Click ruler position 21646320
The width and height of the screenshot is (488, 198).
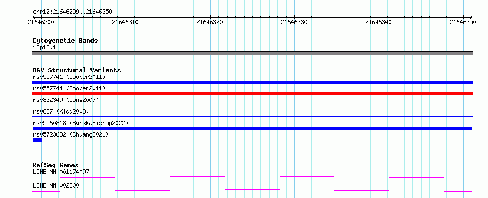click(210, 22)
